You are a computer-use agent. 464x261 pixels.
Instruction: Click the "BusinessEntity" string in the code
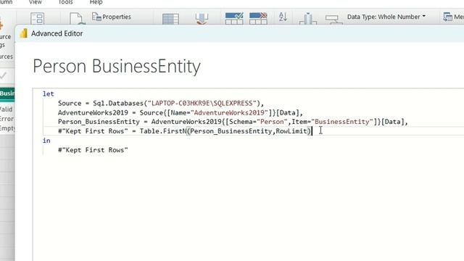[342, 122]
